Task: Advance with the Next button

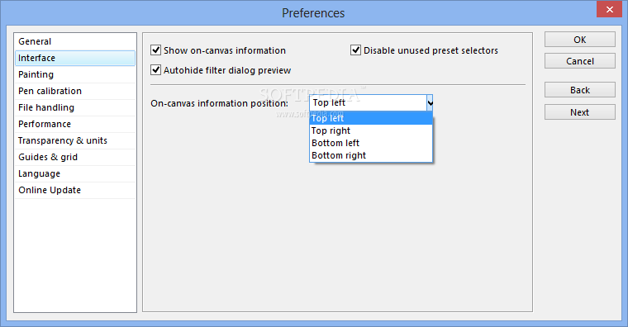Action: tap(579, 112)
